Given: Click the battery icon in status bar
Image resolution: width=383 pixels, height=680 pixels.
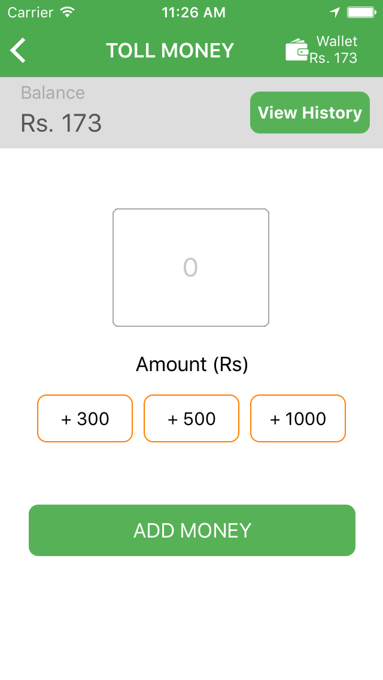Looking at the screenshot, I should (x=361, y=12).
